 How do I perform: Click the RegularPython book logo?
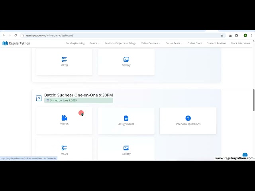click(x=5, y=43)
